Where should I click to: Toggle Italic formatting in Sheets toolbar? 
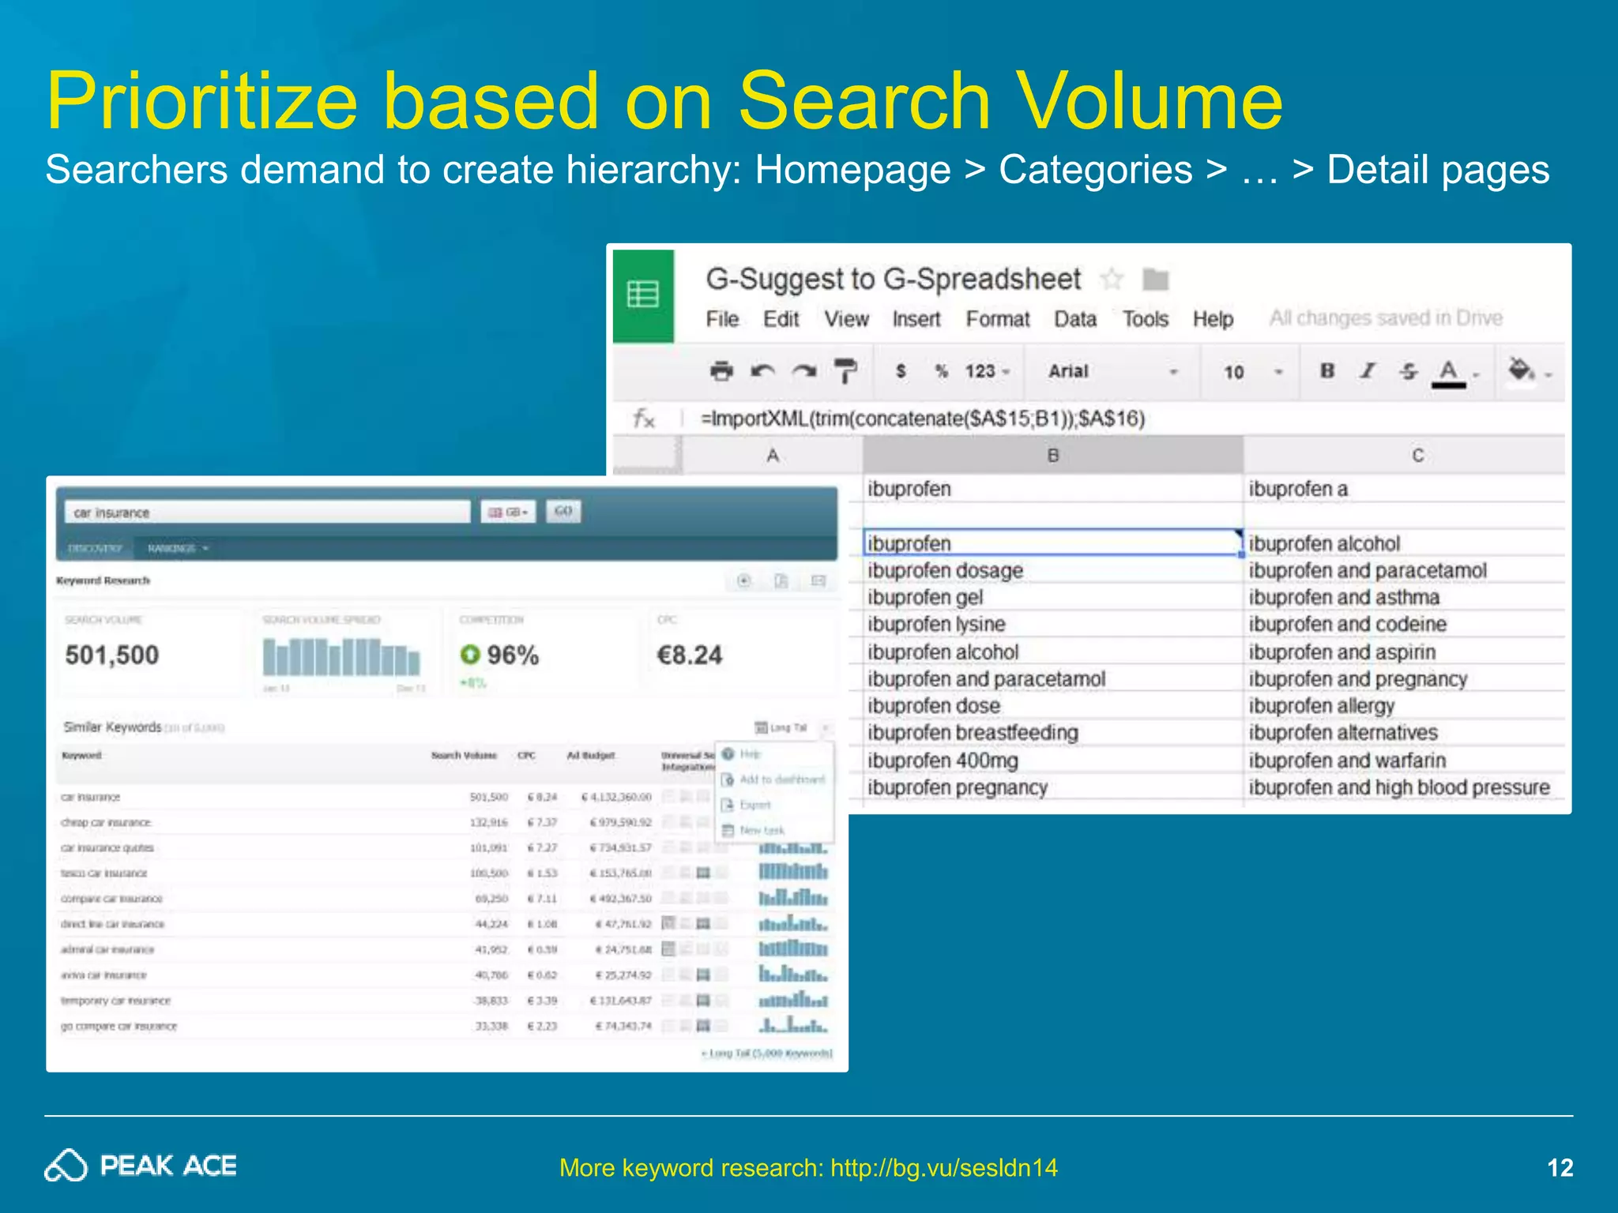(1368, 370)
